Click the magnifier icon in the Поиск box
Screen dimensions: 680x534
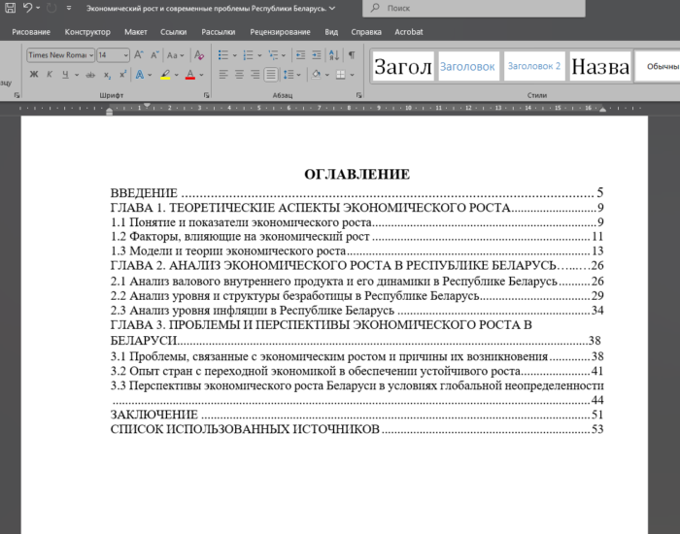click(375, 8)
